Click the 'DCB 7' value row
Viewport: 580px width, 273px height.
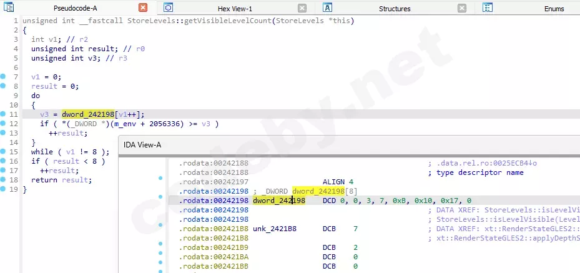[340, 229]
